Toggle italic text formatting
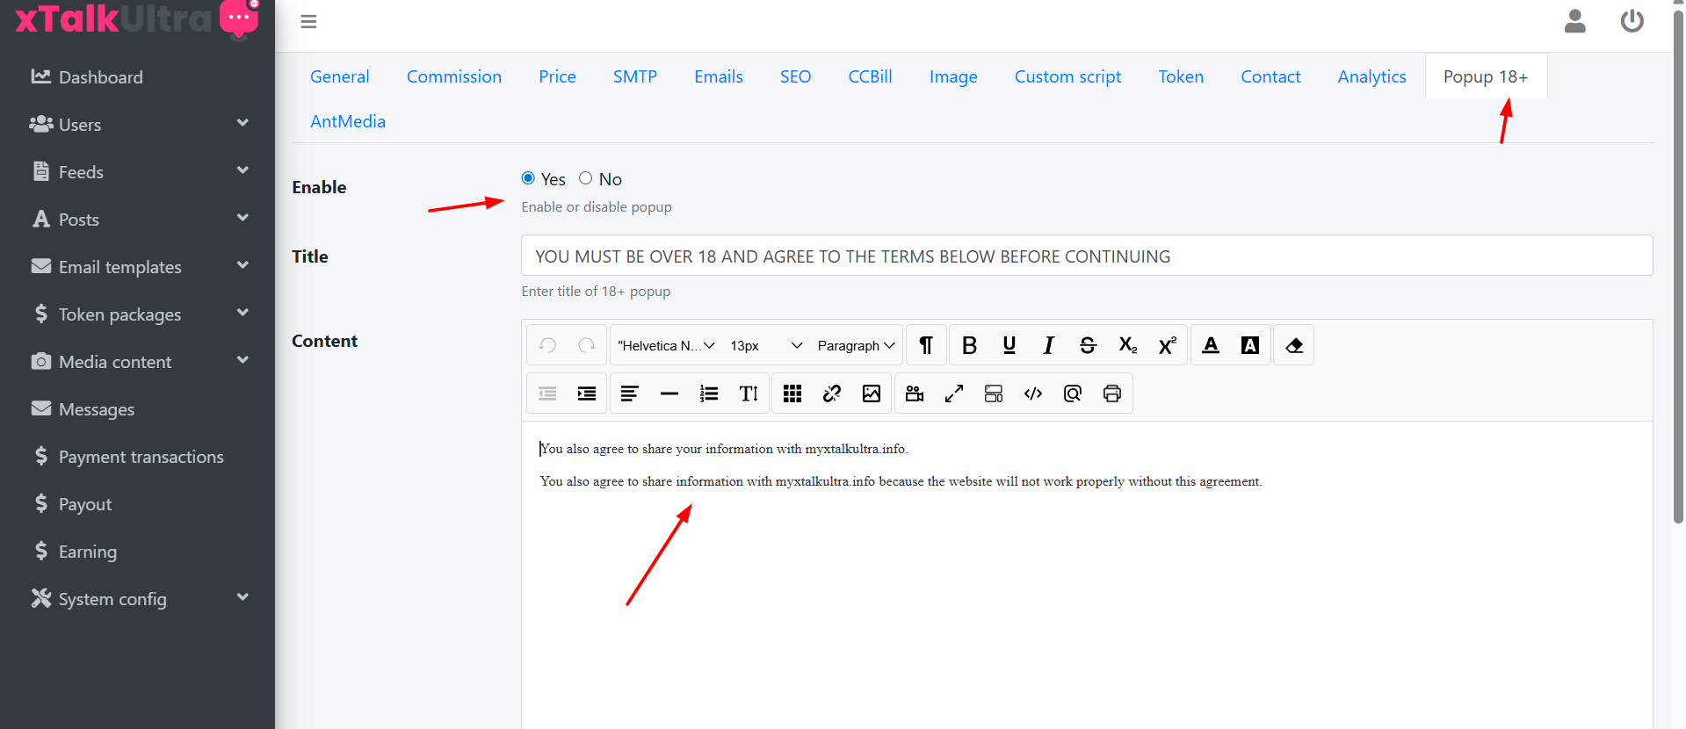This screenshot has width=1686, height=729. click(1048, 345)
